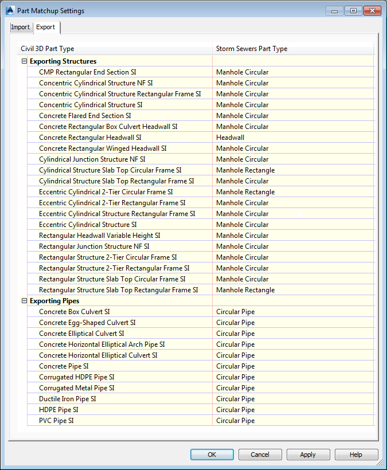Edit Manhole Rectangle for Rectangular Slab Top Rectangular Frame
Viewport: 387px width, 470px height.
(293, 290)
